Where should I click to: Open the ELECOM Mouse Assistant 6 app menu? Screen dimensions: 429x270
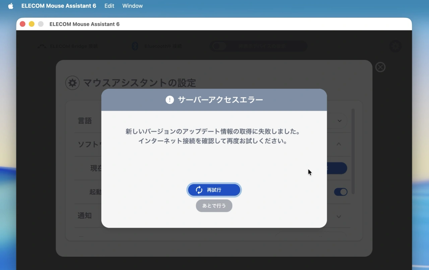[x=59, y=6]
